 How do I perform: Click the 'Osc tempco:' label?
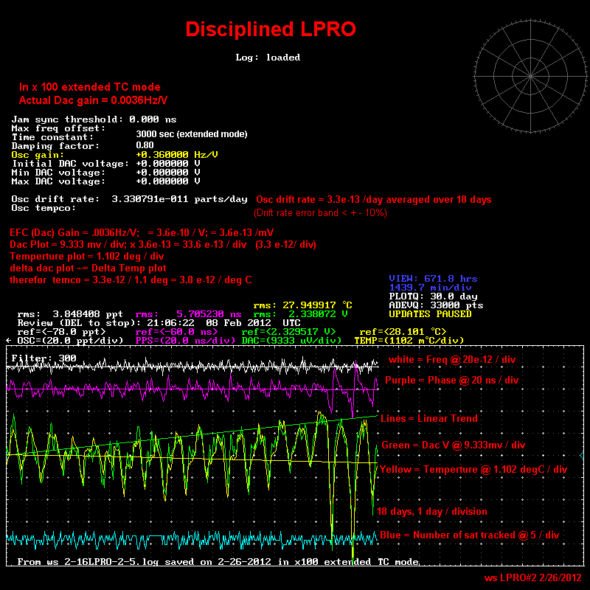44,208
